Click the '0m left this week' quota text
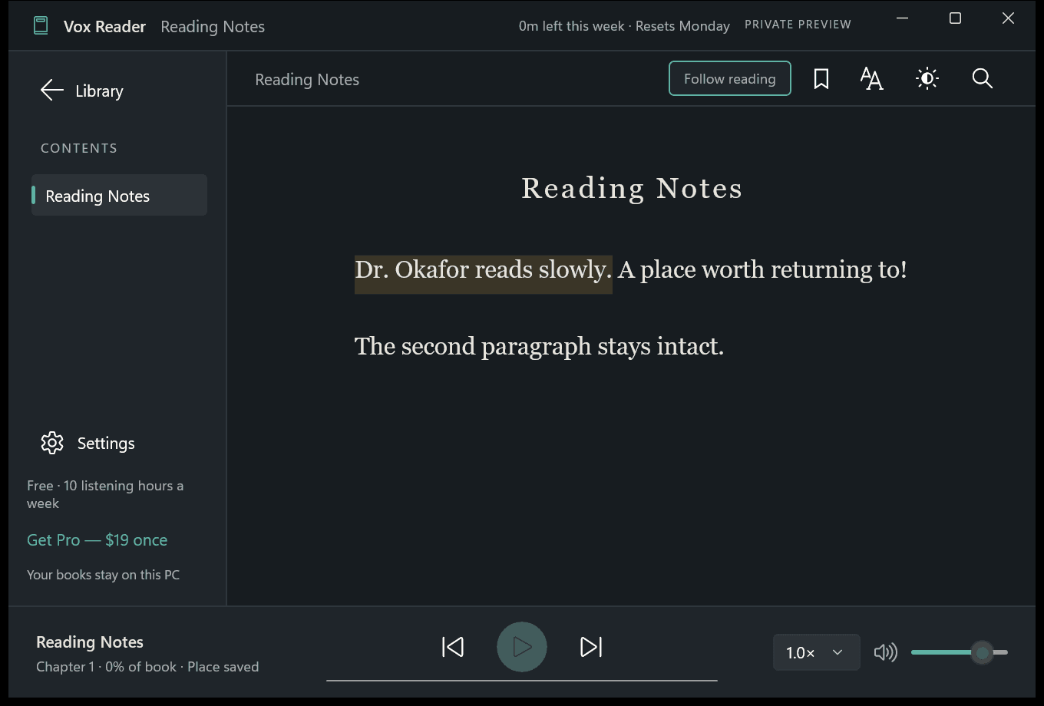Viewport: 1044px width, 706px height. click(571, 26)
